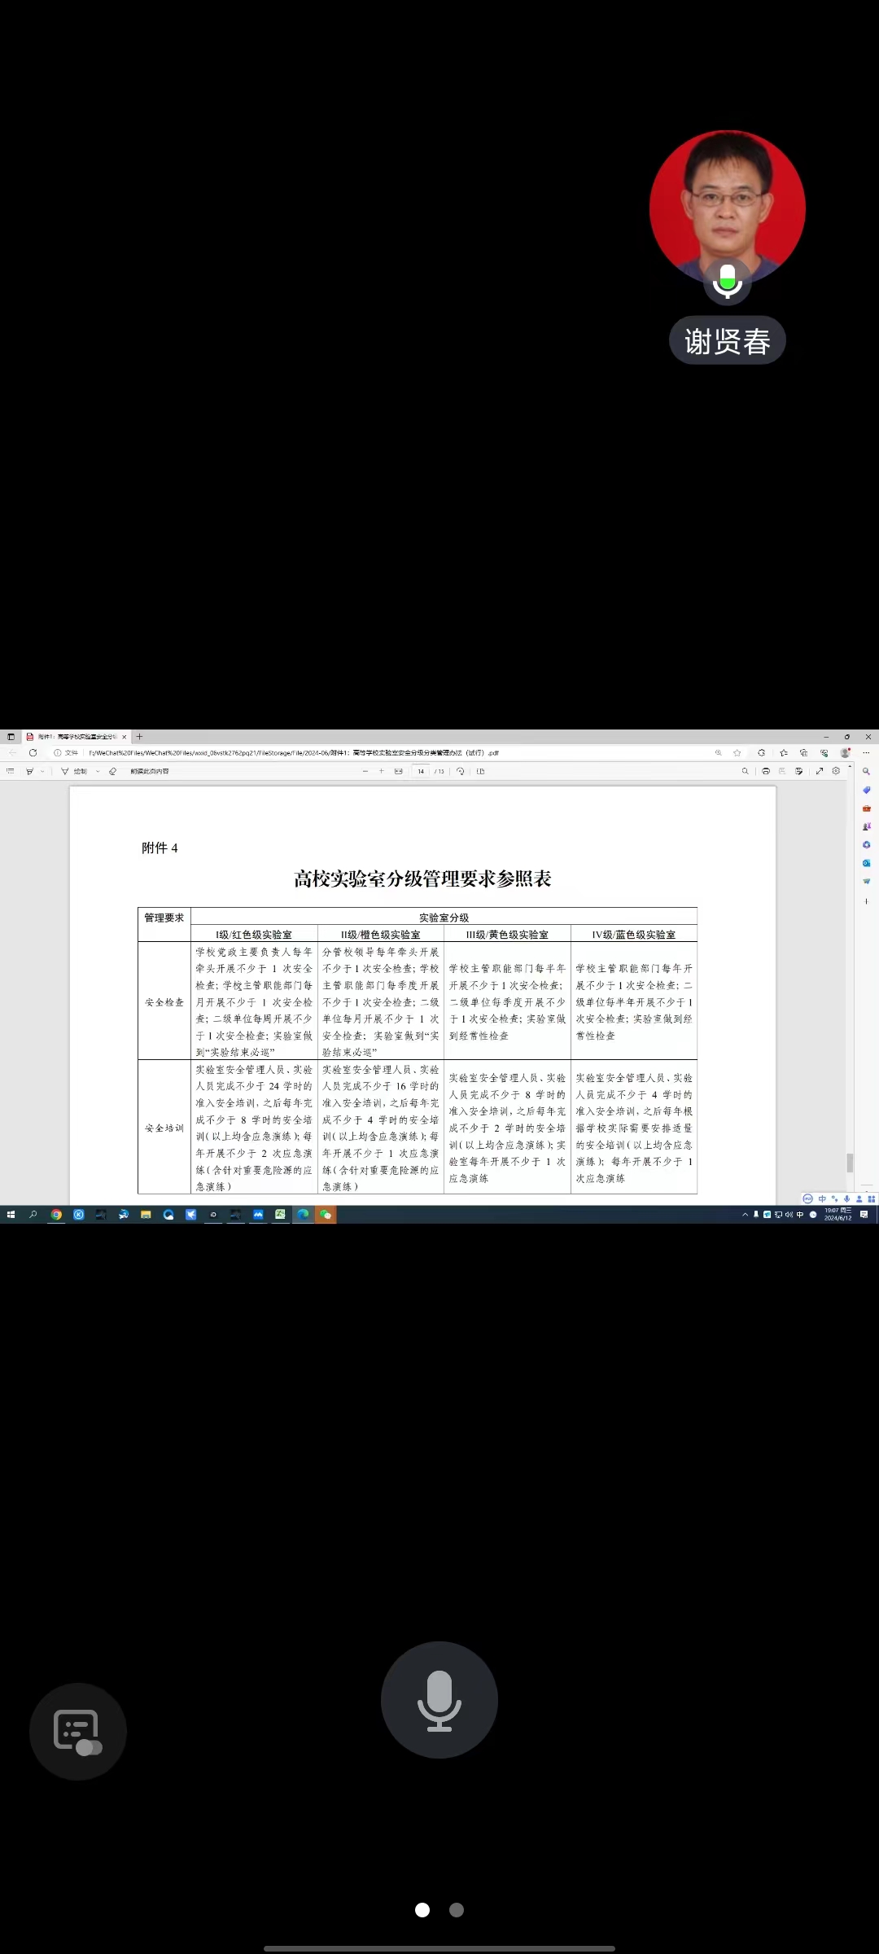Expand the 绘制 draw tool dropdown arrow
This screenshot has width=879, height=1954.
click(x=98, y=771)
